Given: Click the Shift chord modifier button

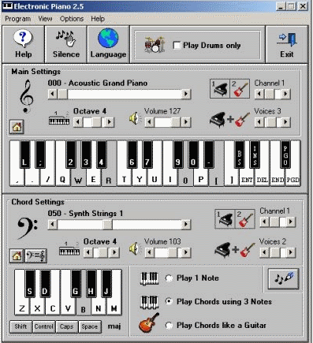Looking at the screenshot, I should [20, 326].
